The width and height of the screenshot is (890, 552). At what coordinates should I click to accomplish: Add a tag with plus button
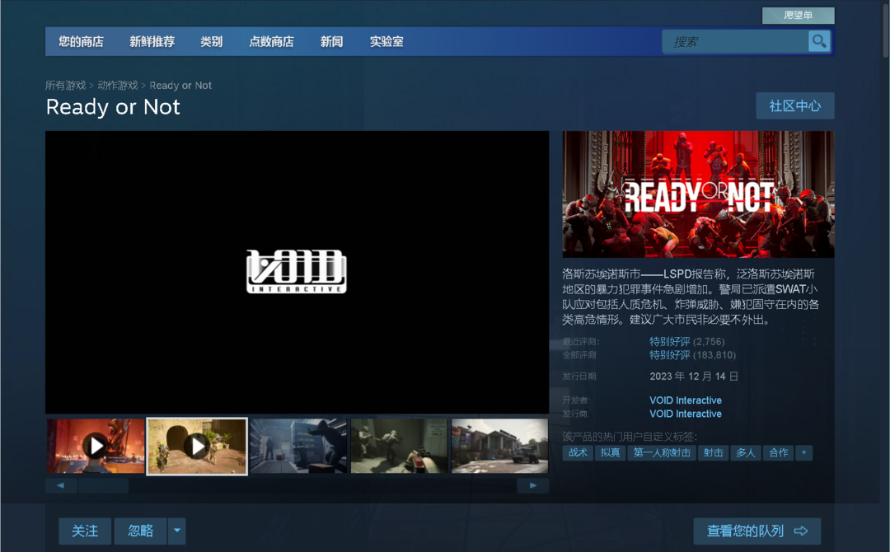click(x=803, y=452)
